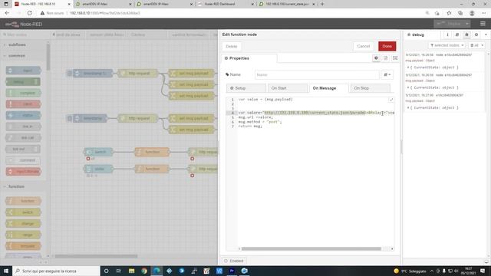Image resolution: width=491 pixels, height=276 pixels.
Task: Refresh the browser page
Action: point(29,13)
